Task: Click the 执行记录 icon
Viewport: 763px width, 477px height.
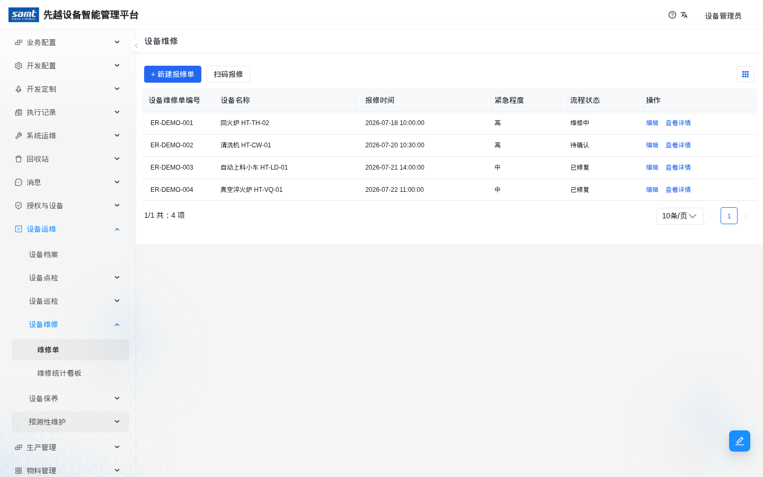Action: [19, 112]
